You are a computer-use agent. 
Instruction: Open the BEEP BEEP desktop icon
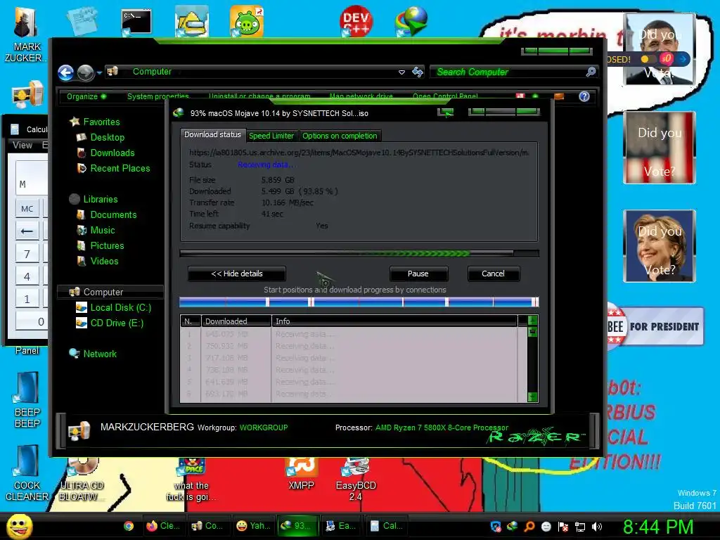coord(27,400)
